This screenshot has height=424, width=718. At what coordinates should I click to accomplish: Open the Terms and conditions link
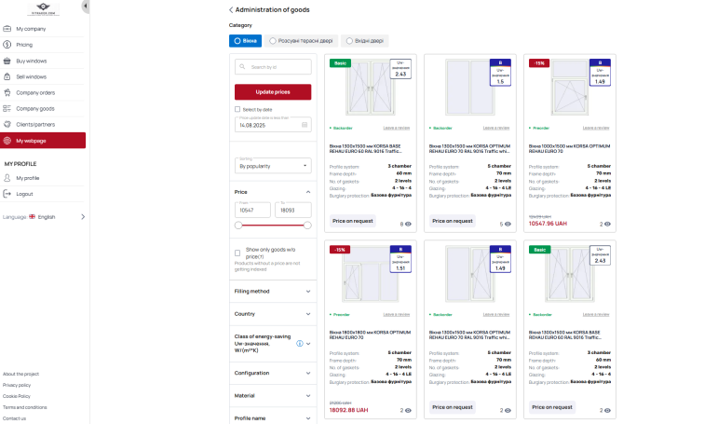[25, 407]
